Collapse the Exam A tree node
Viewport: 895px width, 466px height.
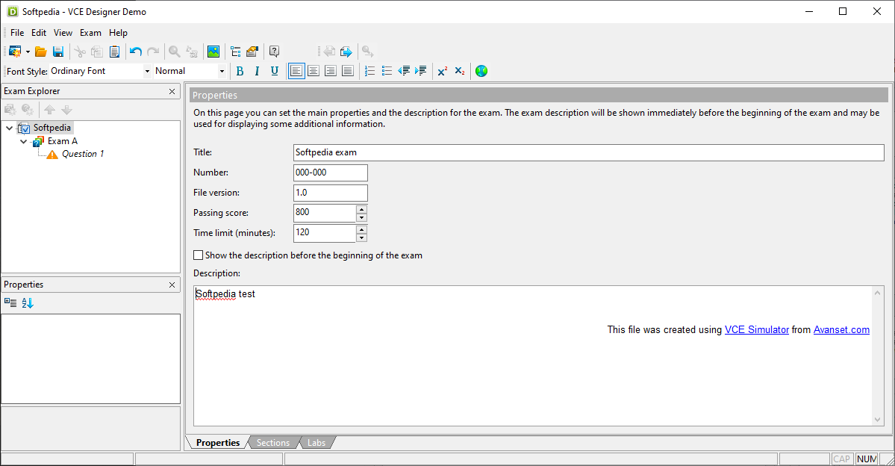(x=23, y=141)
